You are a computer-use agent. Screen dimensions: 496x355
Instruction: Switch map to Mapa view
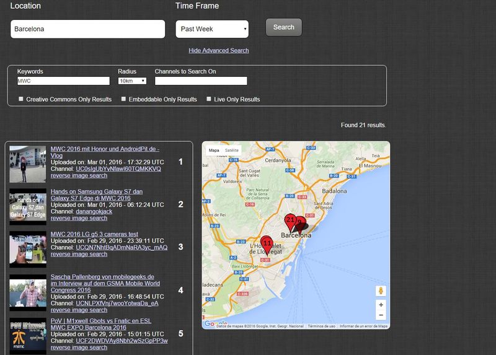point(214,151)
